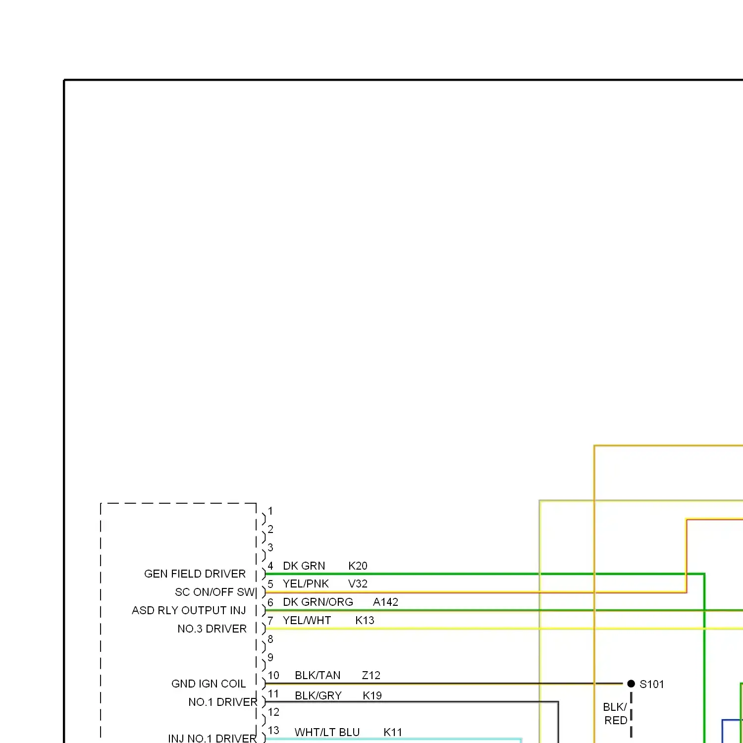
Task: Click connector pin number 10
Action: [273, 675]
